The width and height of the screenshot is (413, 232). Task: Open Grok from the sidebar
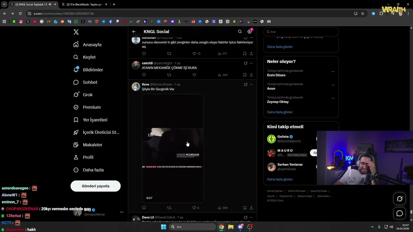click(x=83, y=95)
